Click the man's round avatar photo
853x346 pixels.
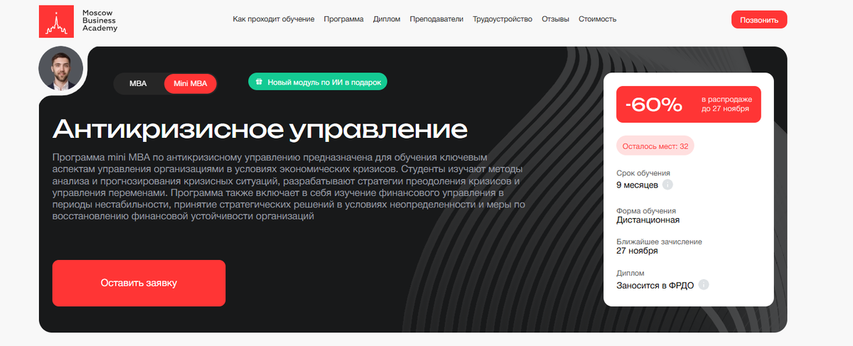tap(61, 68)
